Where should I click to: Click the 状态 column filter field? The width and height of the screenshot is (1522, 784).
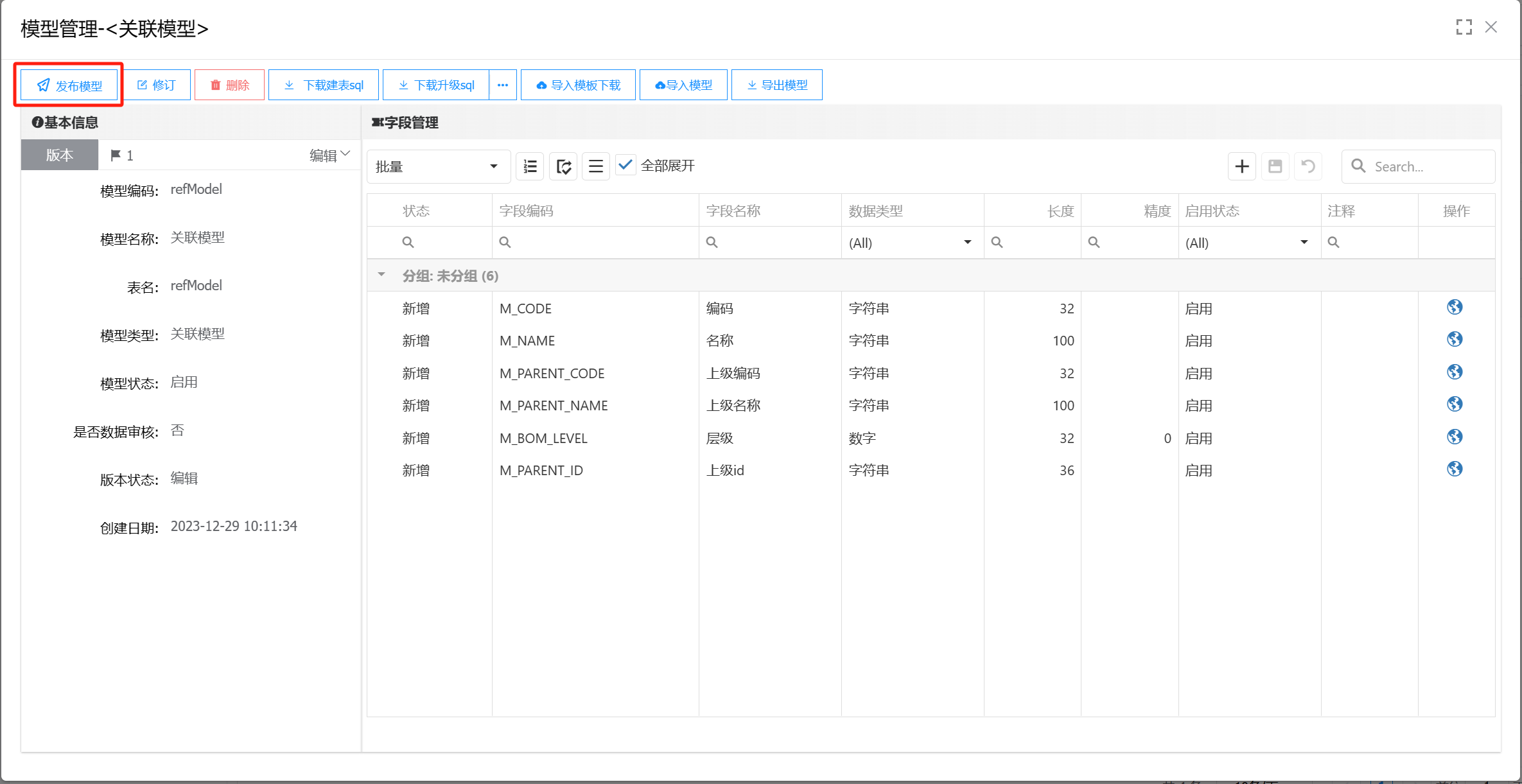(430, 243)
